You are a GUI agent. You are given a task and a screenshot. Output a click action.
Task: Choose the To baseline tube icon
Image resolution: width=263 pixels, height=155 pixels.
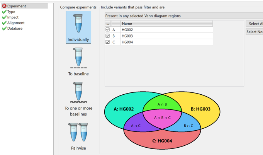point(78,58)
